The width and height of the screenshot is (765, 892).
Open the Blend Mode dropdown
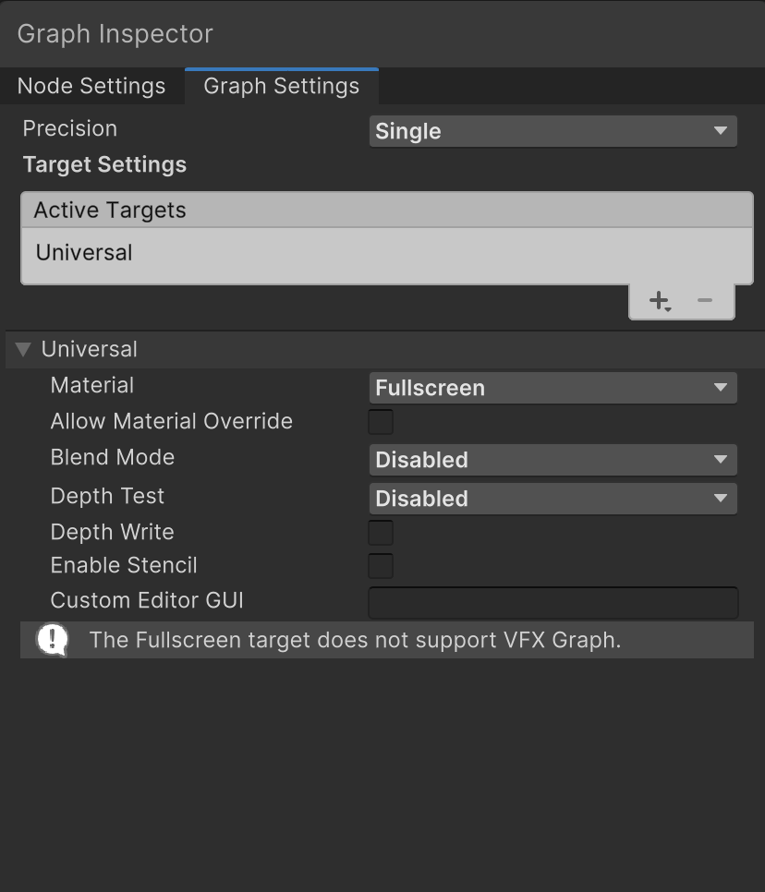552,460
